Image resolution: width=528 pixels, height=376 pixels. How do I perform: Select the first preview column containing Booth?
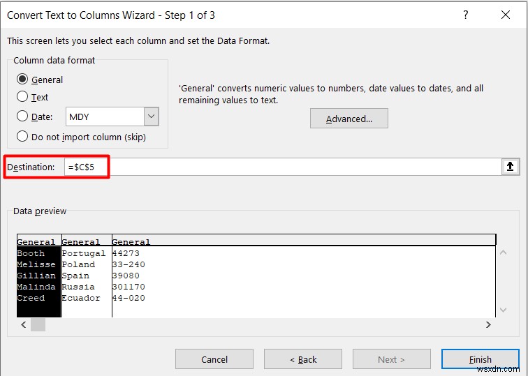(x=38, y=276)
